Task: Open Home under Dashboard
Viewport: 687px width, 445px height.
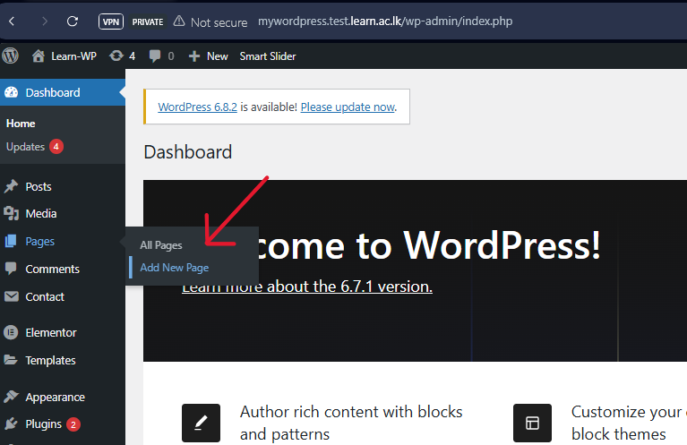Action: pyautogui.click(x=21, y=124)
